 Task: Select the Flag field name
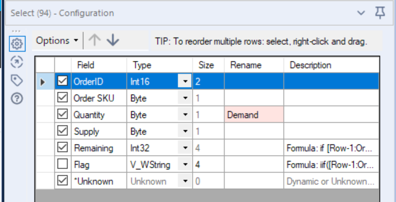tap(81, 165)
